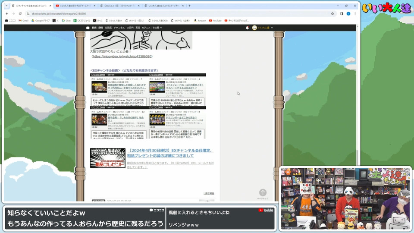The image size is (414, 233).
Task: Switch to the 【2024.3.3（日）】 tab
Action: tap(119, 6)
